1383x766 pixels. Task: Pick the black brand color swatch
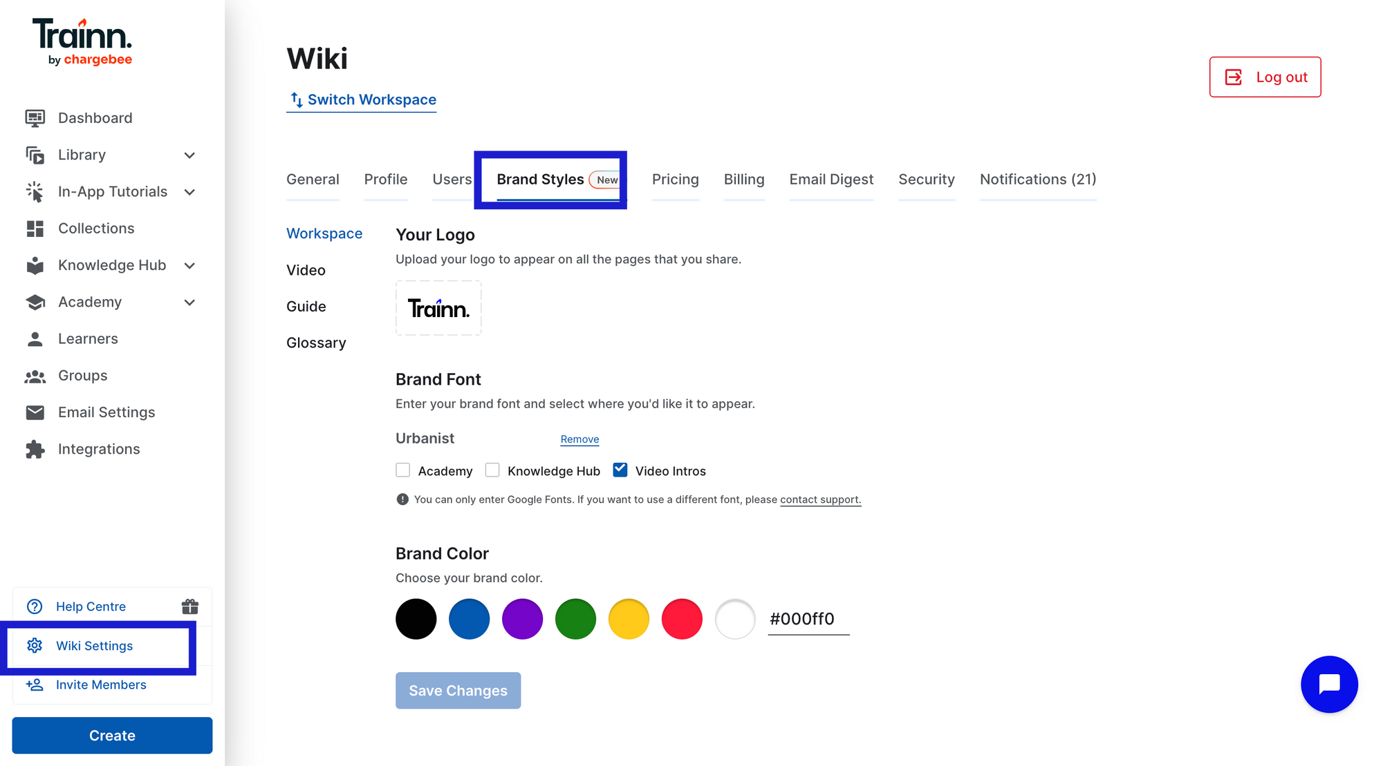click(416, 619)
